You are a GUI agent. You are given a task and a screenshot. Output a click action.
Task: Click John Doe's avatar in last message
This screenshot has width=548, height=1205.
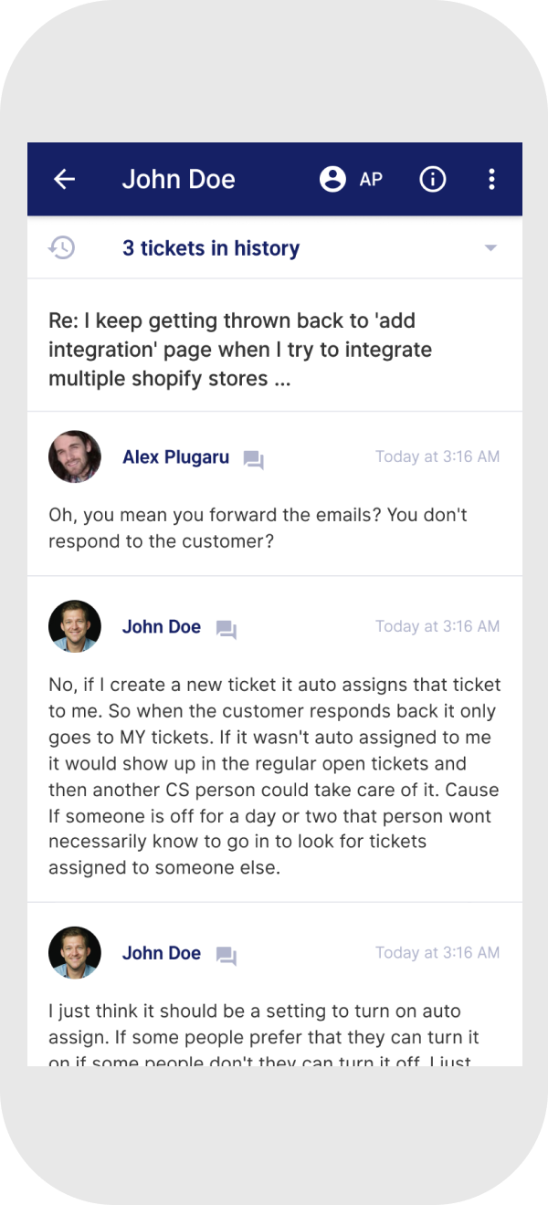click(x=75, y=953)
